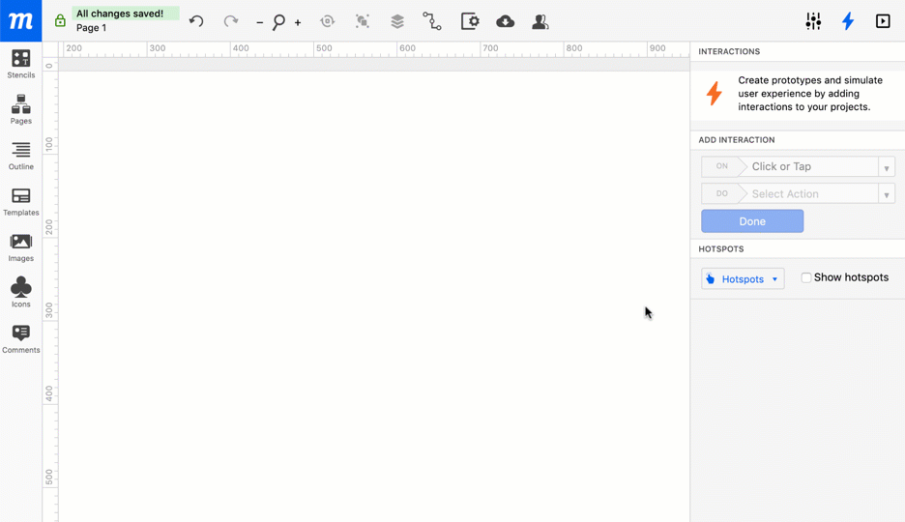Screen dimensions: 905x522
Task: Open the Pages panel
Action: pyautogui.click(x=20, y=109)
